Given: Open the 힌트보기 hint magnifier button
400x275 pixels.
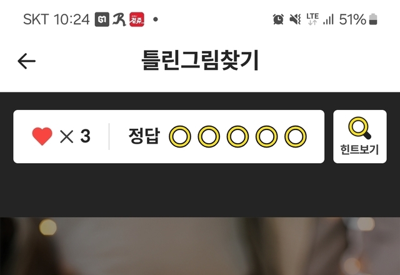Looking at the screenshot, I should 360,136.
